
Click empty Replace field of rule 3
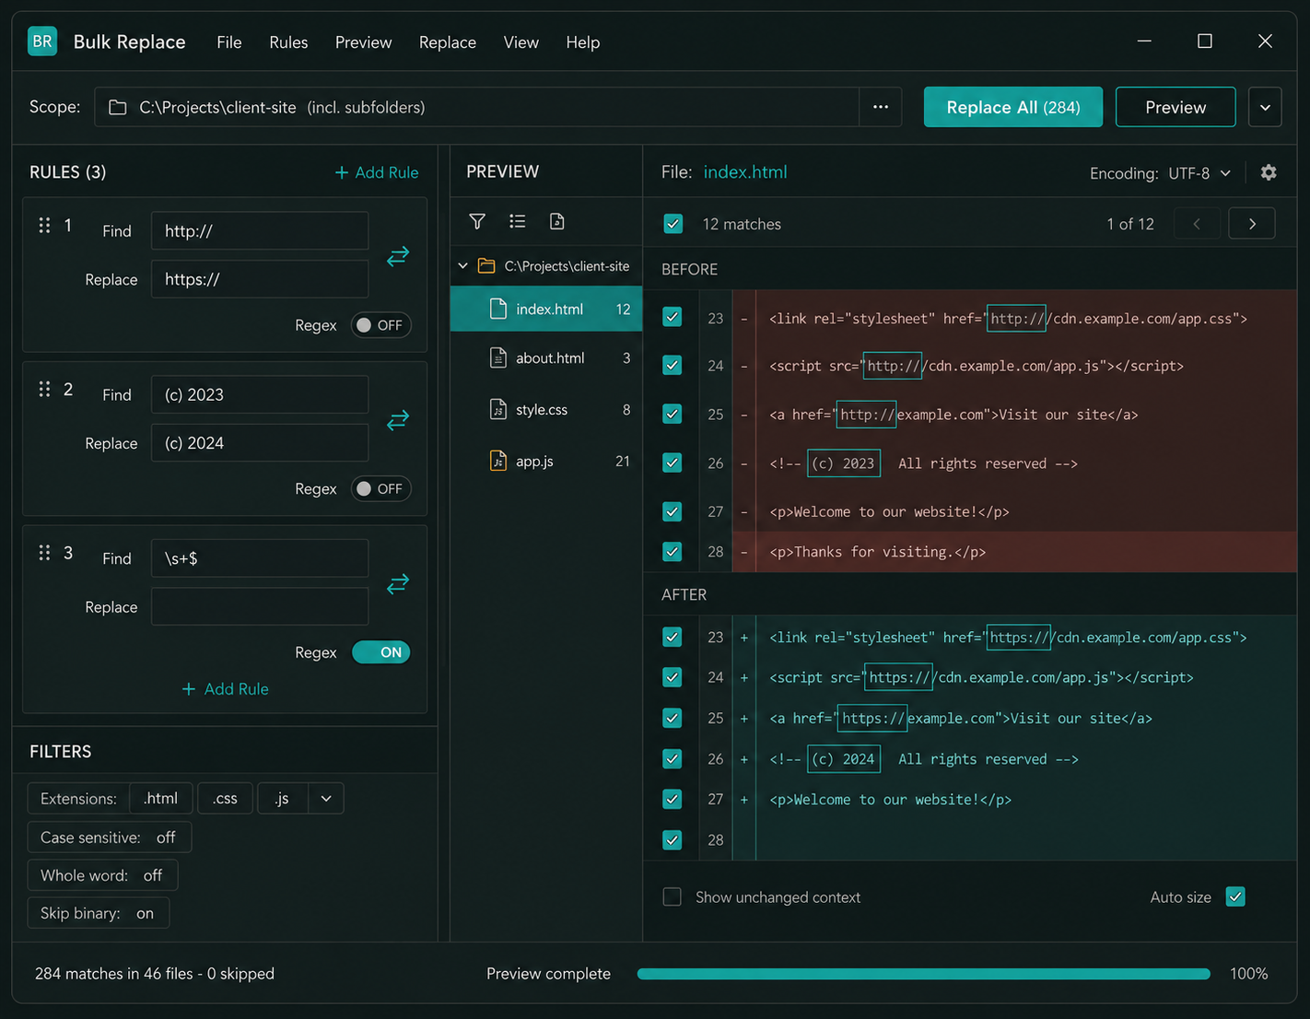point(260,607)
